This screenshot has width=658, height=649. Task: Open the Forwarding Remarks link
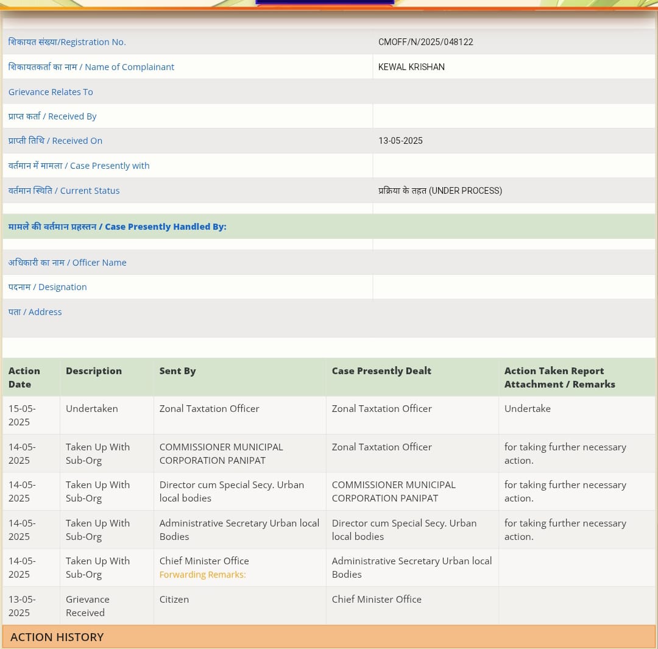(x=203, y=575)
